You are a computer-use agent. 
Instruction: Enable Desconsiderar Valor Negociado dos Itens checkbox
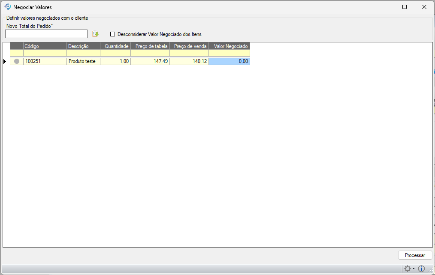point(113,34)
